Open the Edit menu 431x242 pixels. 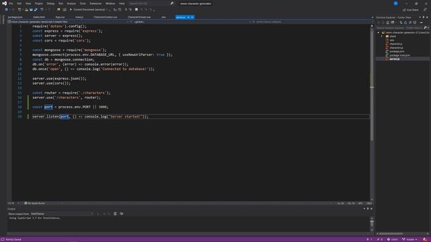20,3
